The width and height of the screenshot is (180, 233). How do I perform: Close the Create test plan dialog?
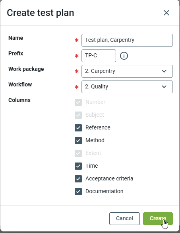click(x=166, y=13)
